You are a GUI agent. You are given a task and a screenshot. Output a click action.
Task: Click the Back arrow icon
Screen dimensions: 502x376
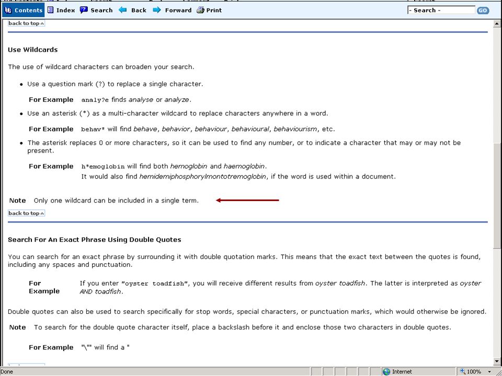tap(122, 10)
